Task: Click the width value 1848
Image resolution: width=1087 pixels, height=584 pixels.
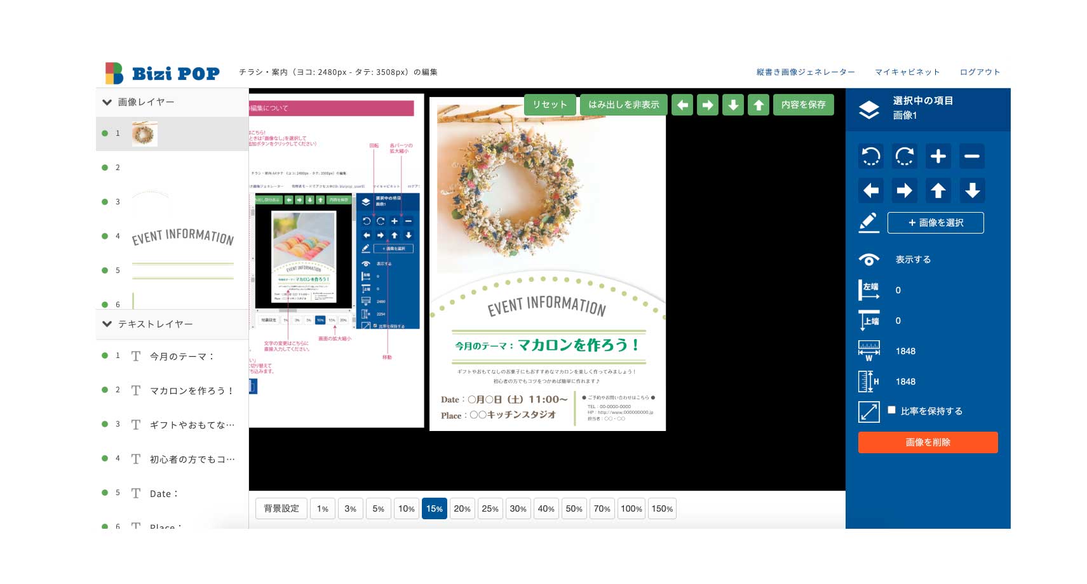Action: [905, 351]
